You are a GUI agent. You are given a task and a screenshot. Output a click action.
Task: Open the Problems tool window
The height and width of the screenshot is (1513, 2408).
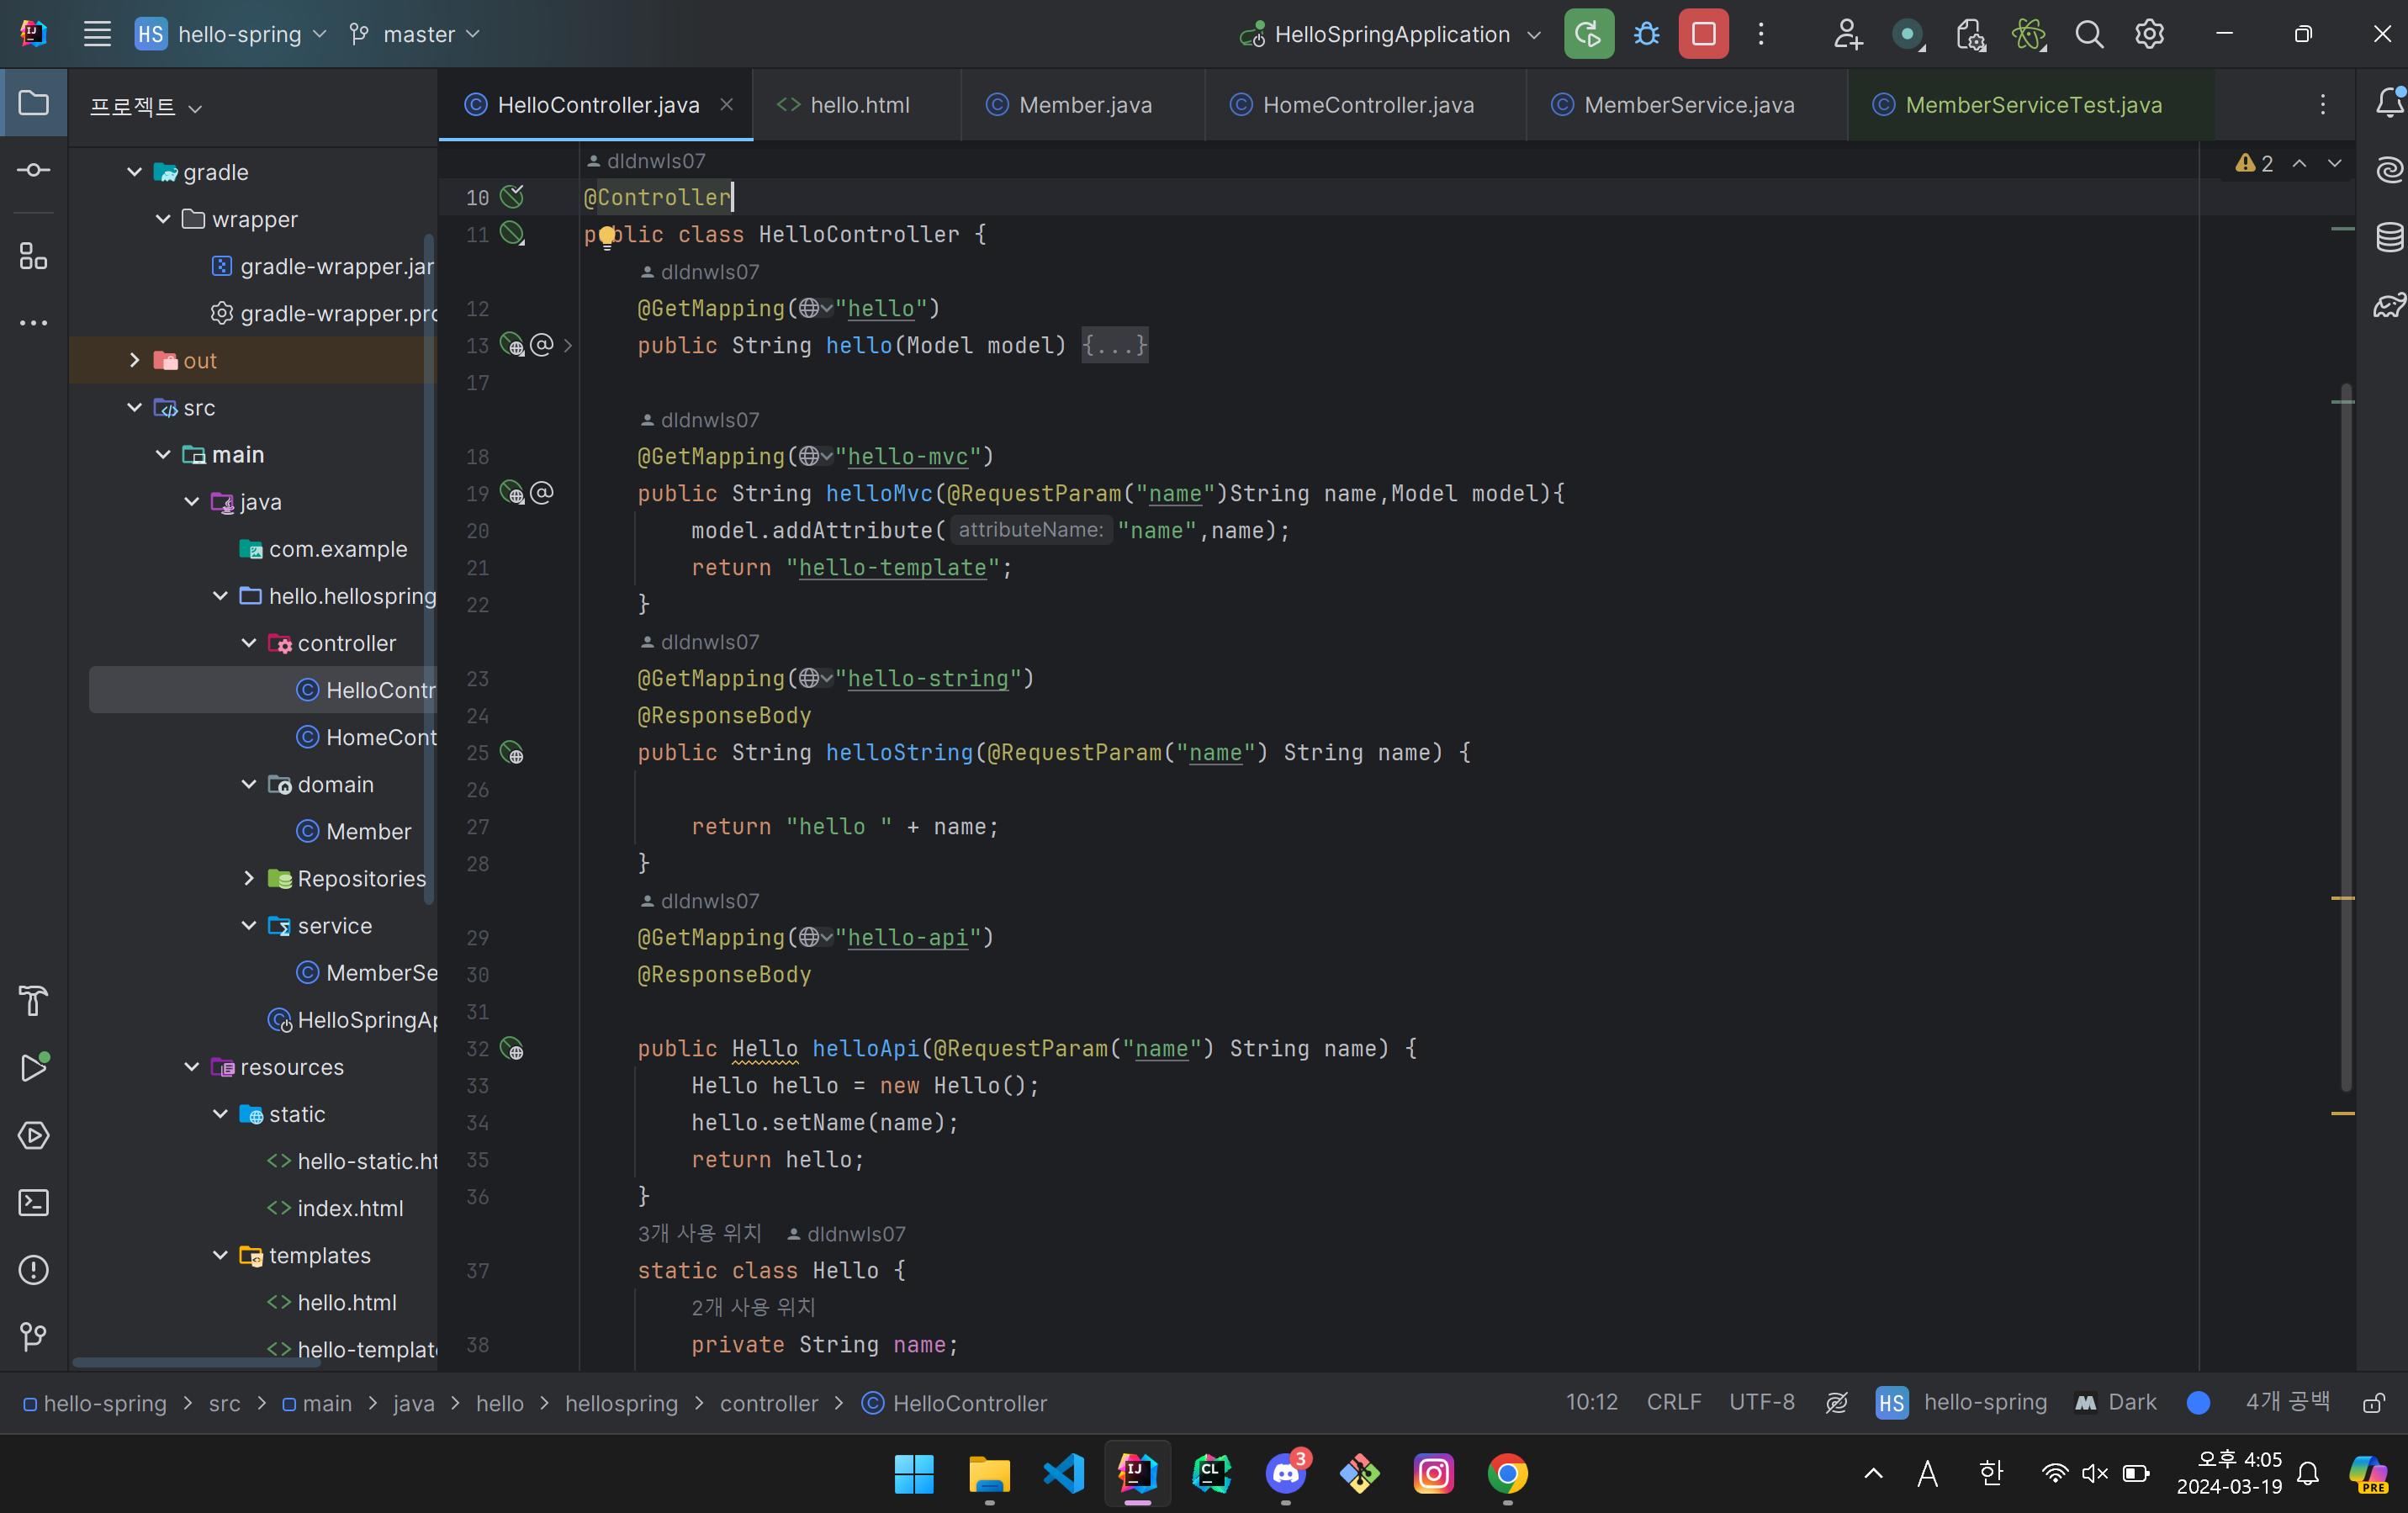click(34, 1269)
